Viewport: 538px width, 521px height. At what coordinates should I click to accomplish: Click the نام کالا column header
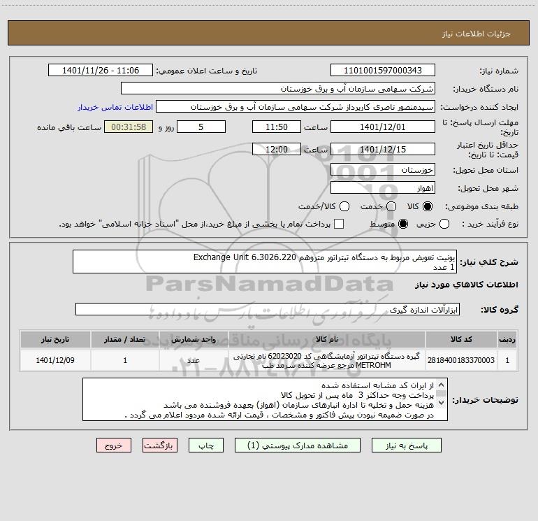pyautogui.click(x=327, y=339)
